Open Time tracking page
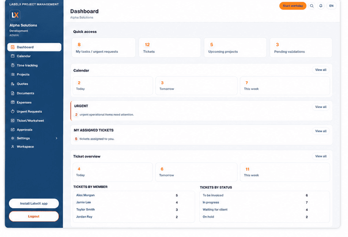Image resolution: width=348 pixels, height=237 pixels. pos(34,65)
